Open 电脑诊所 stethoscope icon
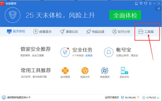Image resolution: width=162 pixels, height=101 pixels. [x=85, y=70]
